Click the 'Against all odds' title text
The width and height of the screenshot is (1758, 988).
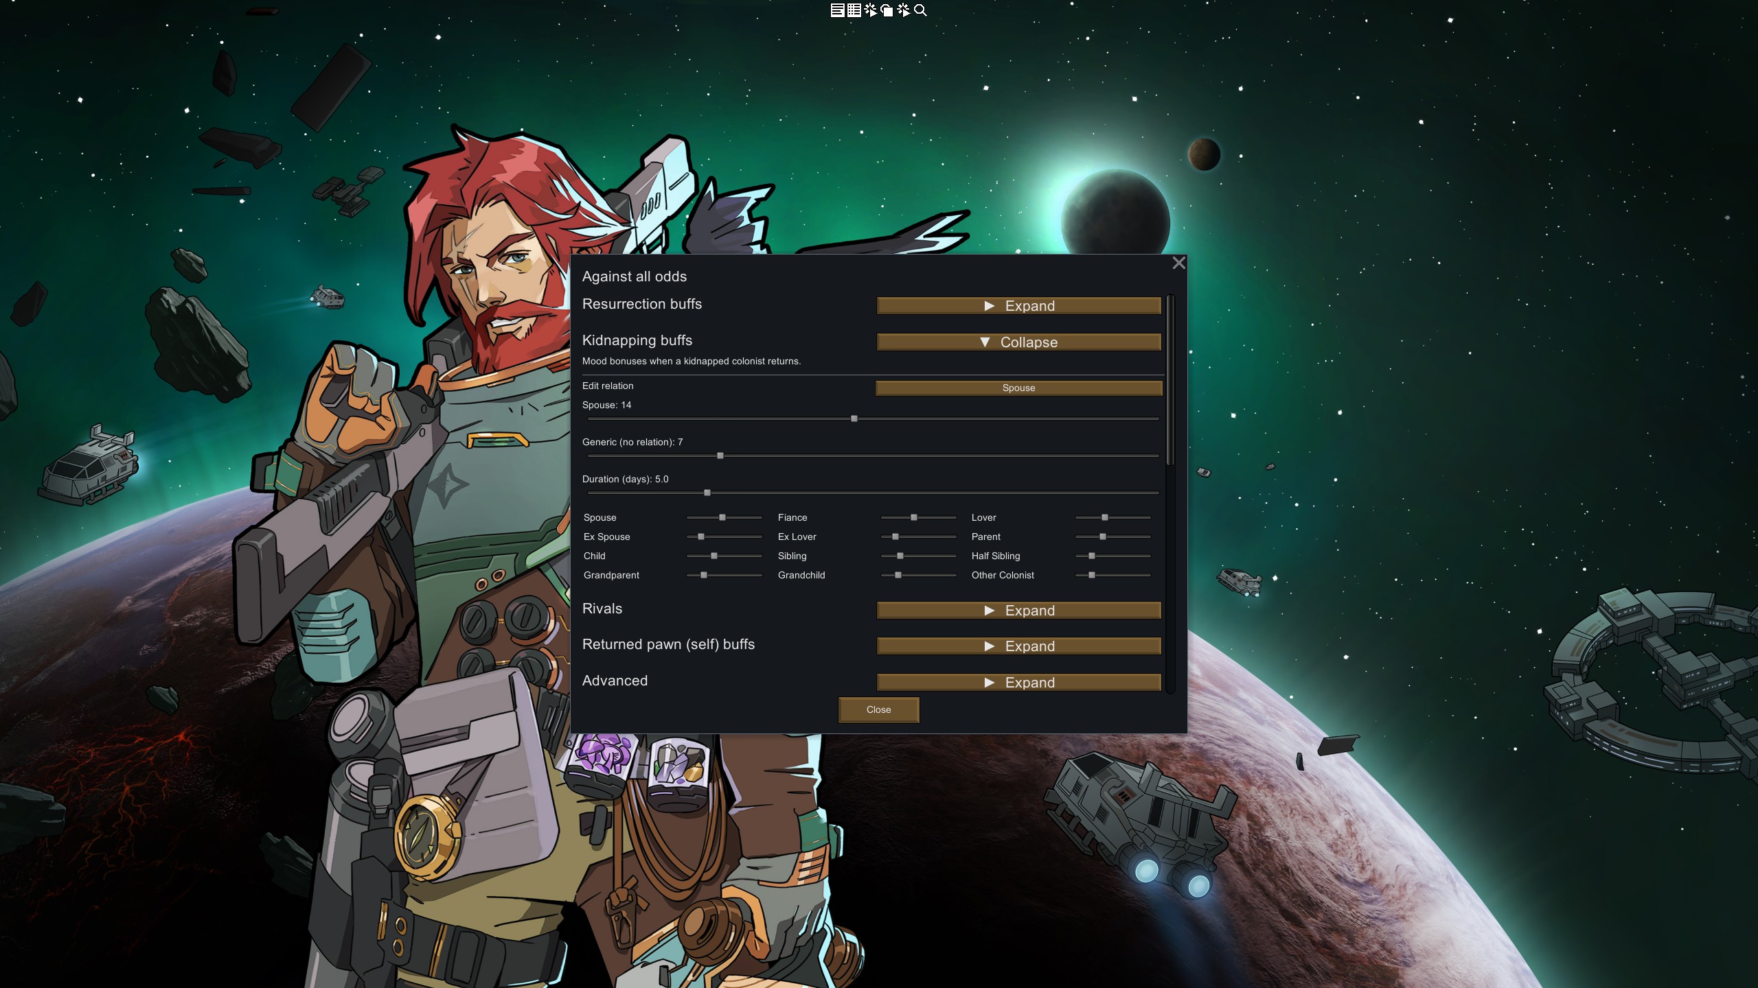(x=635, y=277)
